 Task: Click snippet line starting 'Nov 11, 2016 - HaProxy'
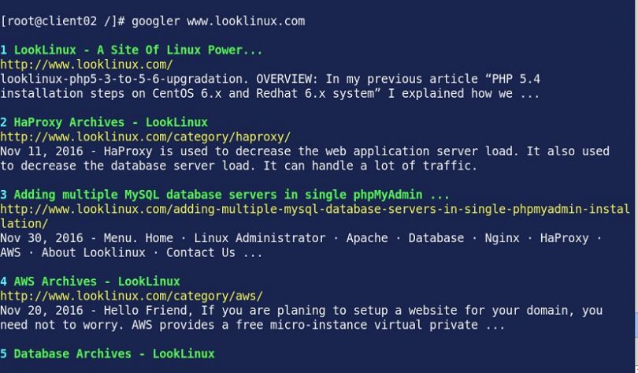click(x=305, y=151)
